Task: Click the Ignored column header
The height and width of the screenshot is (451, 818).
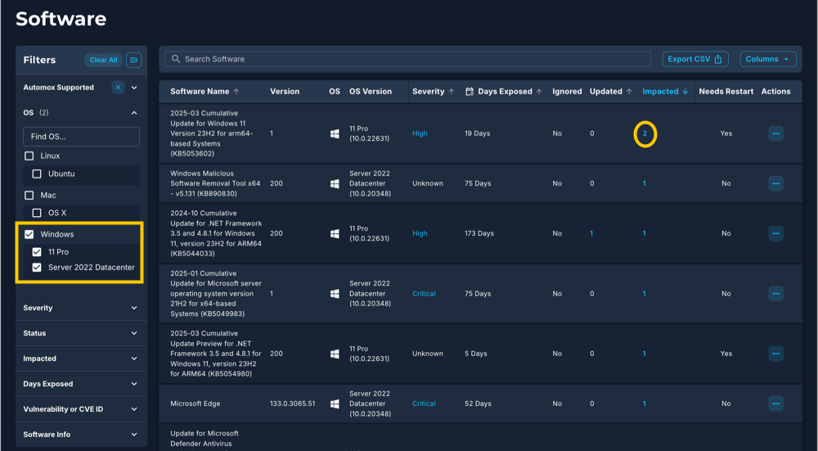Action: (567, 92)
